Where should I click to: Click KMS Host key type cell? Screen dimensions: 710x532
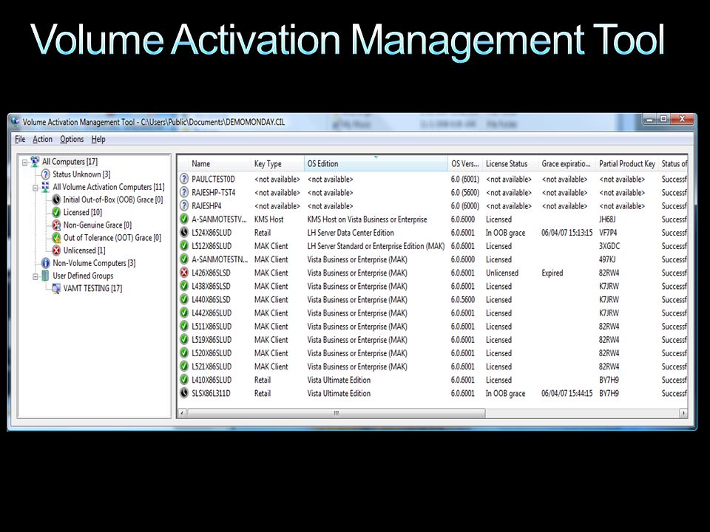[269, 219]
